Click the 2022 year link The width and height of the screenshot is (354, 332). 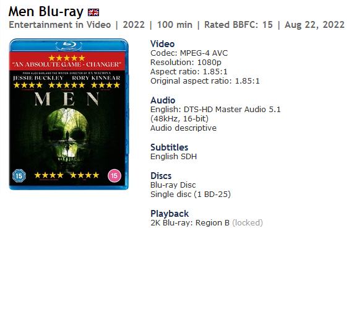(x=134, y=25)
